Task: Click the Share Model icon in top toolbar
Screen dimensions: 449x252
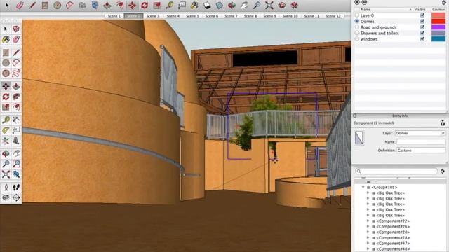Action: (x=295, y=5)
